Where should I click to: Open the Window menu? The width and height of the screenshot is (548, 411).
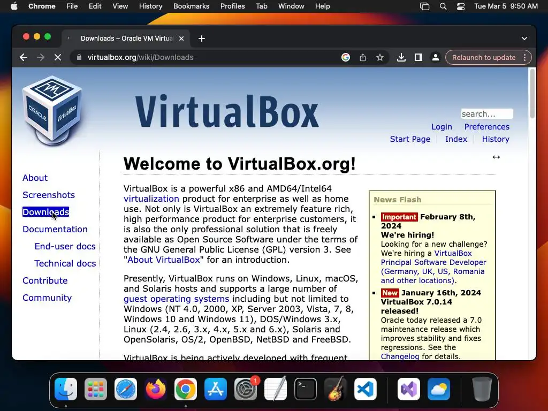[x=291, y=6]
